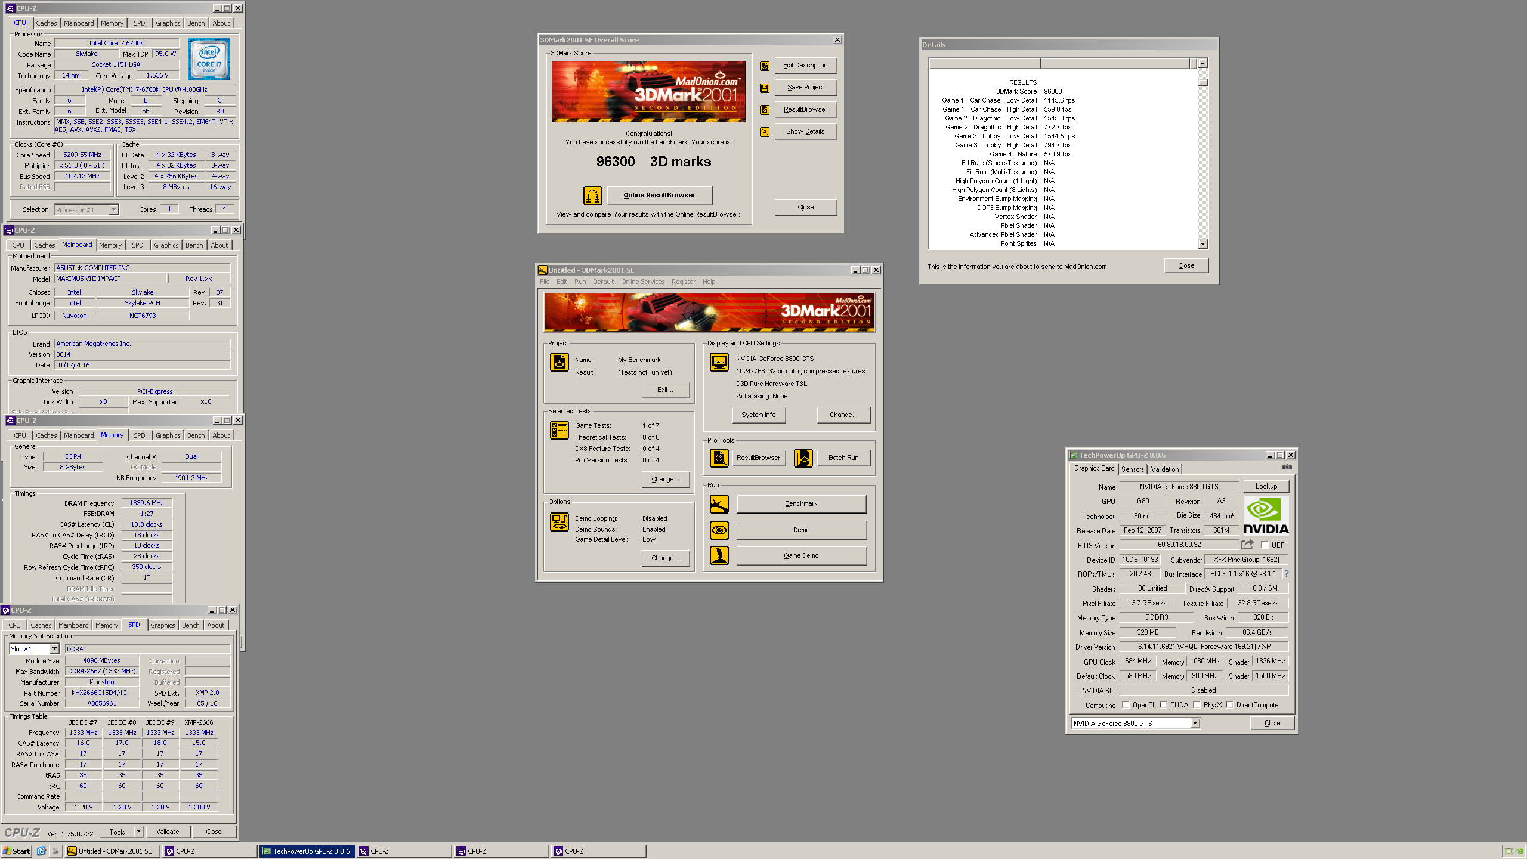
Task: Toggle the CUDA checkbox
Action: pyautogui.click(x=1163, y=705)
